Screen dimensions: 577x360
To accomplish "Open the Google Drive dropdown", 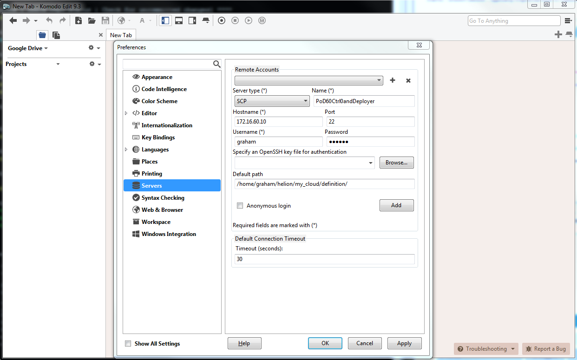I will point(28,48).
